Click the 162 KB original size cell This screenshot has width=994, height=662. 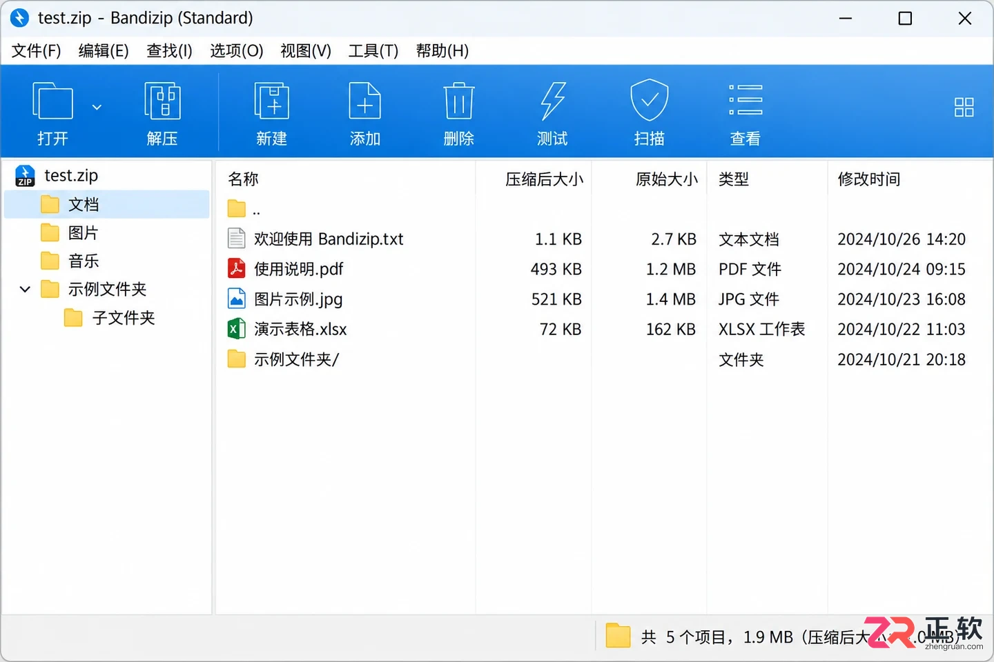(x=671, y=329)
